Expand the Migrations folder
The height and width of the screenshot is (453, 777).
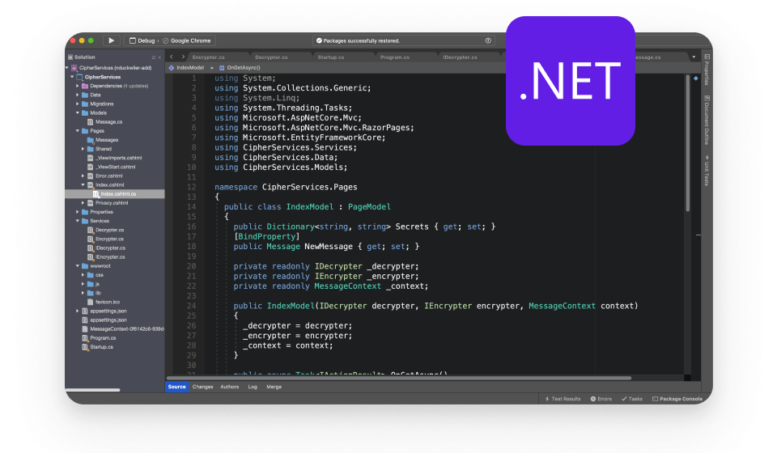[x=78, y=104]
